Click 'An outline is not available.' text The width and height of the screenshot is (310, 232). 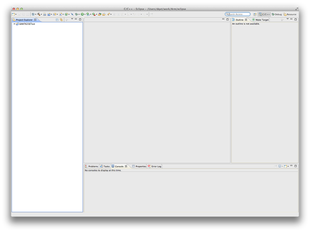pyautogui.click(x=246, y=24)
